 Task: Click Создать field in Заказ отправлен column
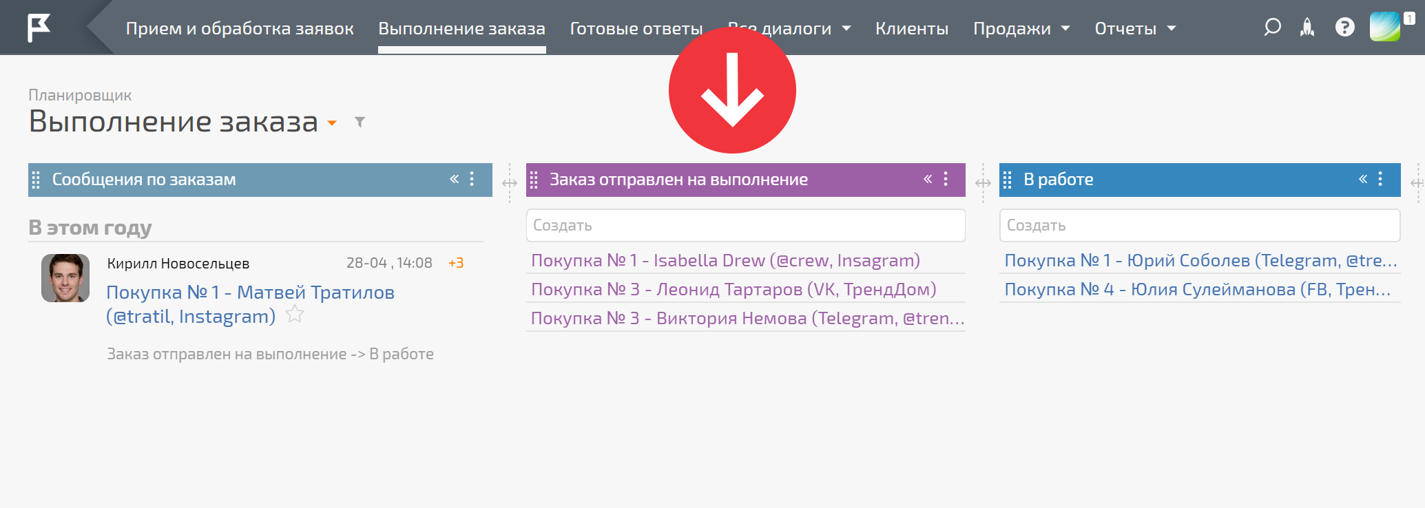tap(746, 225)
